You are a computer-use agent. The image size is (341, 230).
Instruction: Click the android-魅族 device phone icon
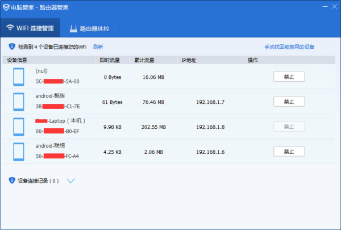[19, 102]
